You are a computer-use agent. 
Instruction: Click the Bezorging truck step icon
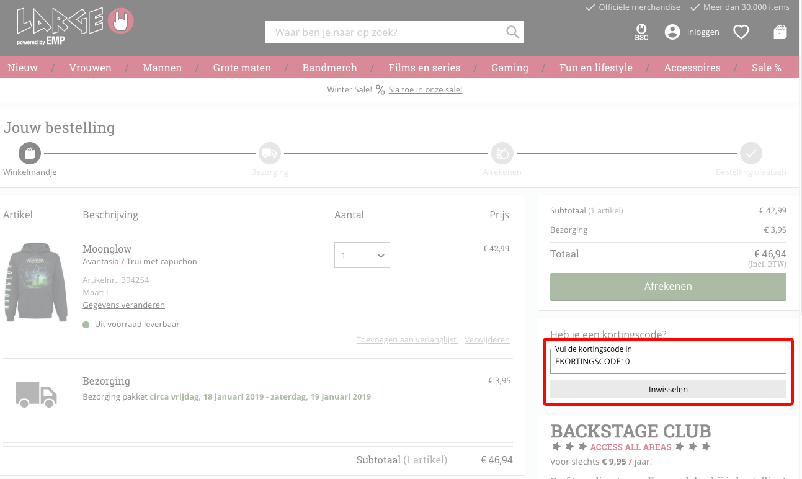tap(269, 153)
